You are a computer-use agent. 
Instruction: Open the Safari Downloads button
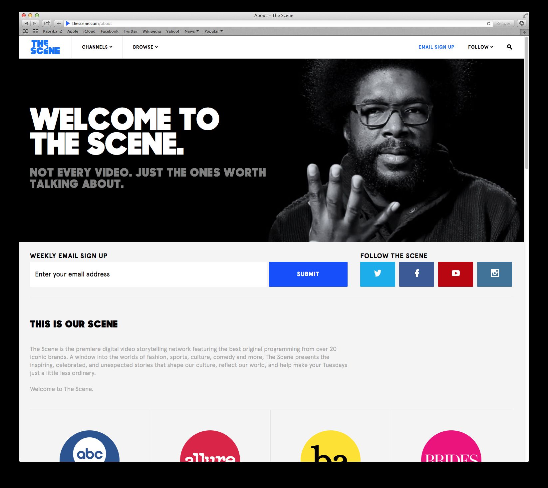(522, 23)
